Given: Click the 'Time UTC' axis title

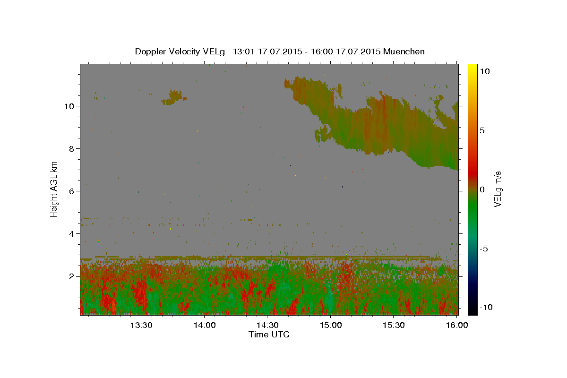Looking at the screenshot, I should tap(269, 335).
